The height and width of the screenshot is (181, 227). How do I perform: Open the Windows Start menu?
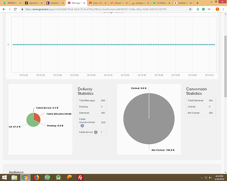[4, 177]
